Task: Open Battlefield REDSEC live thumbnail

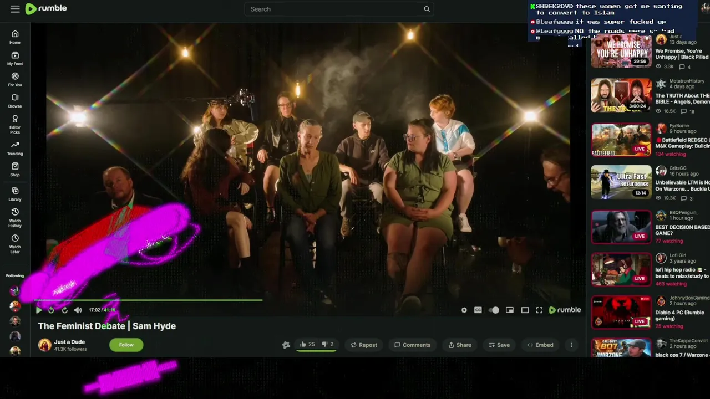Action: pyautogui.click(x=621, y=140)
